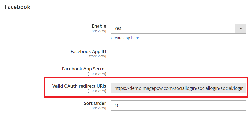
Task: Click store view scope under Valid OAuth URIs
Action: tap(97, 91)
